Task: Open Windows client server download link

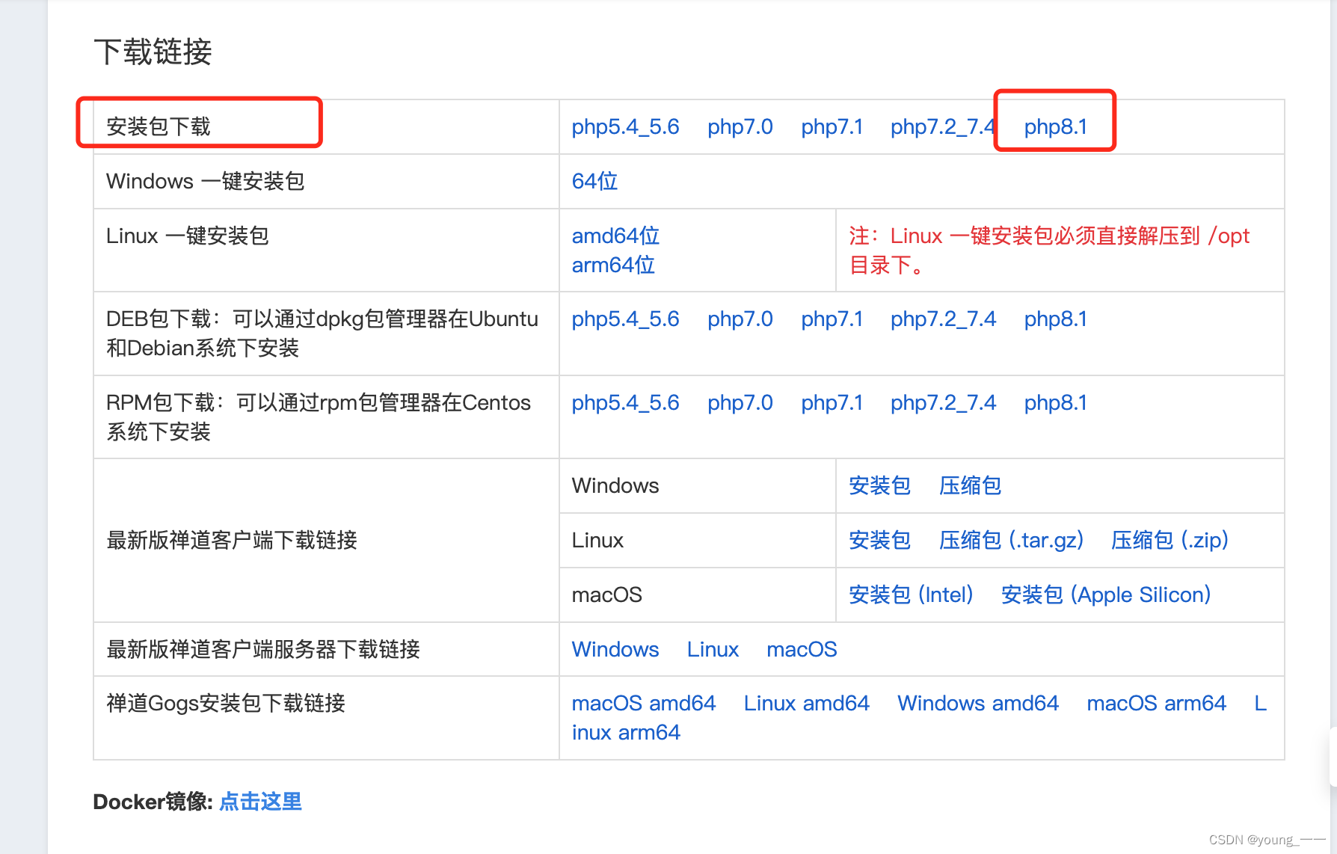Action: pos(615,650)
